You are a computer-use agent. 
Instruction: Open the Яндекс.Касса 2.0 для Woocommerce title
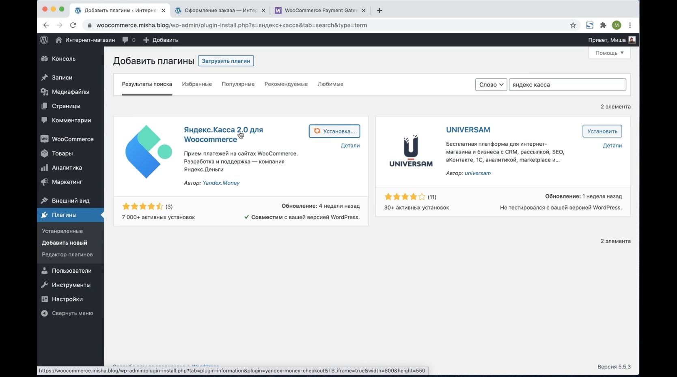tap(223, 134)
